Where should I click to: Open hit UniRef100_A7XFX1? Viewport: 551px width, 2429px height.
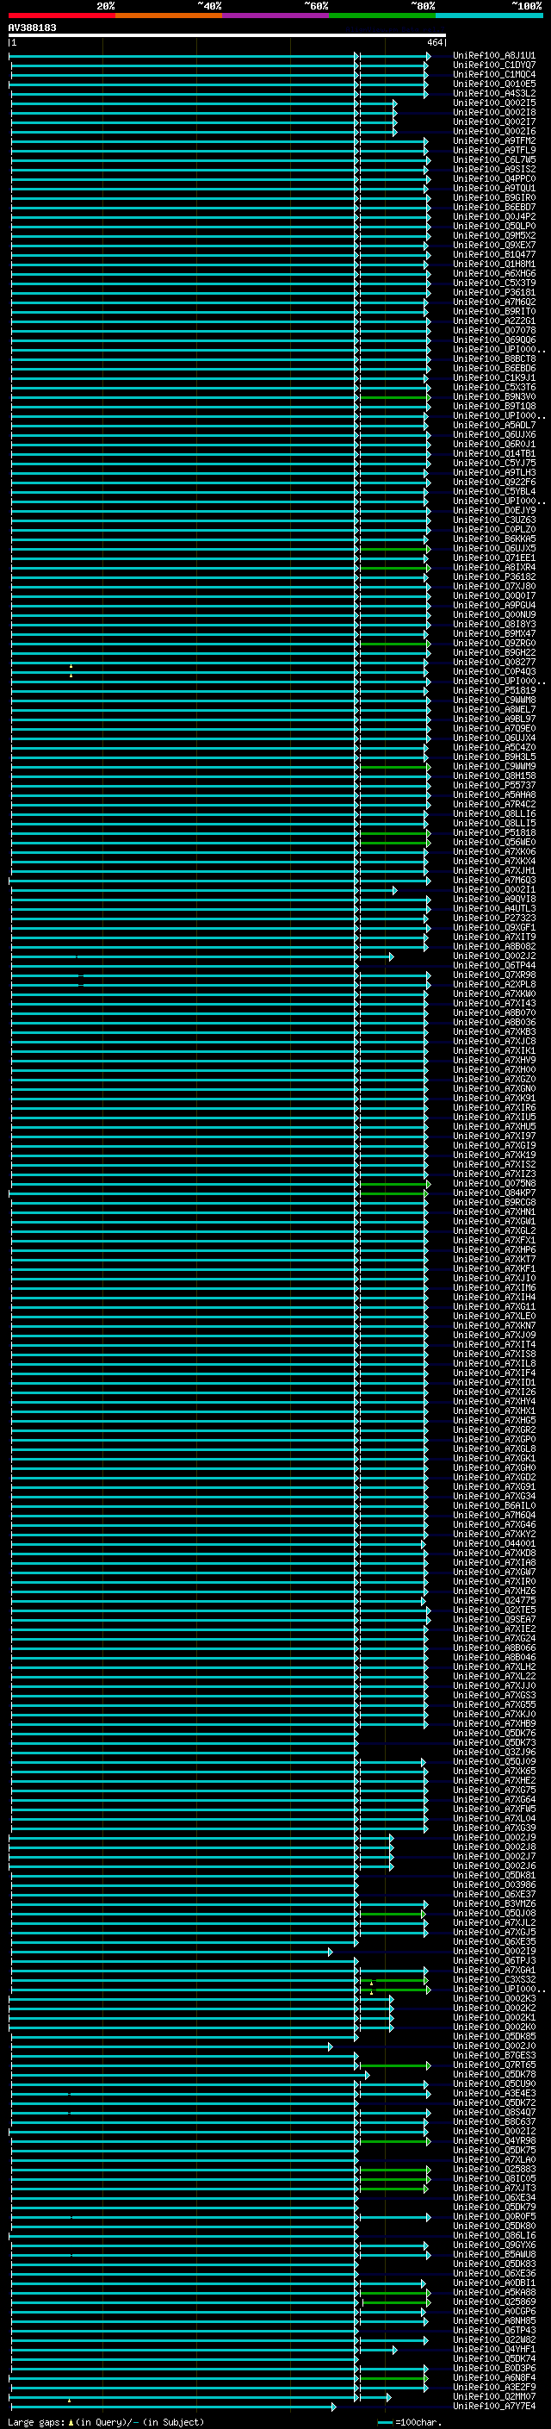coord(494,1241)
